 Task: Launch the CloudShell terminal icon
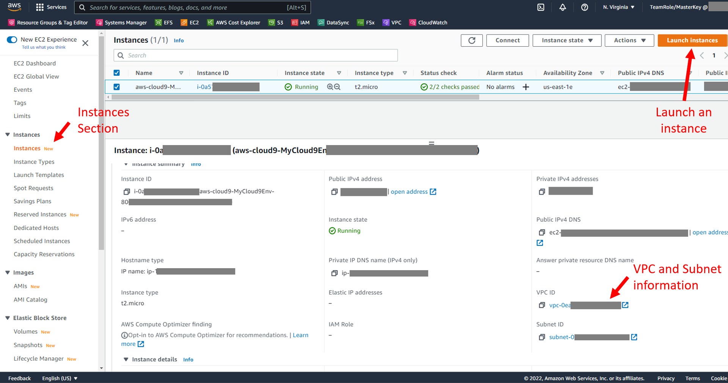pyautogui.click(x=541, y=7)
